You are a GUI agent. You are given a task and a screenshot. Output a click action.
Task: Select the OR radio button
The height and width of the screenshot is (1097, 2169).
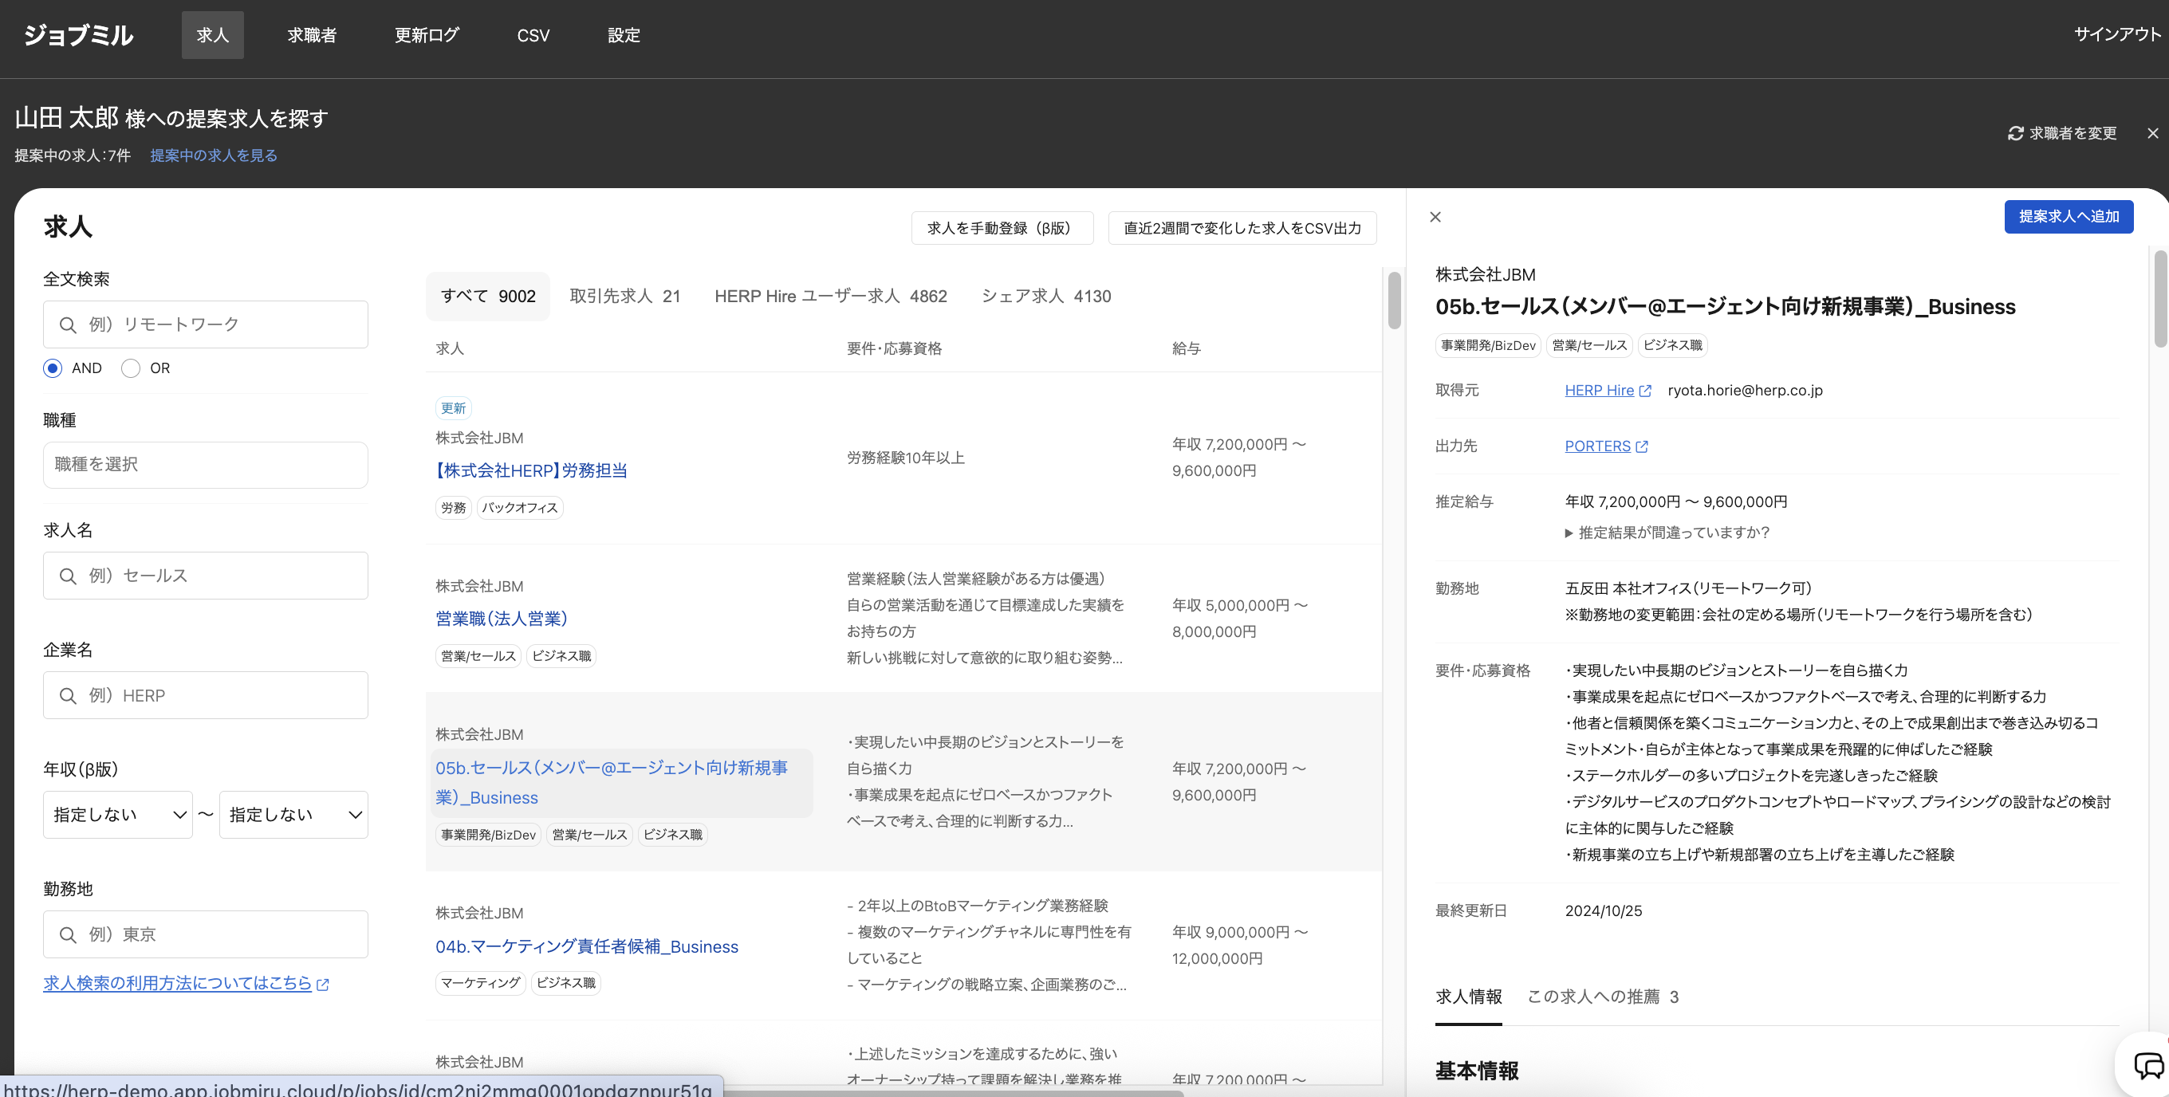click(131, 368)
